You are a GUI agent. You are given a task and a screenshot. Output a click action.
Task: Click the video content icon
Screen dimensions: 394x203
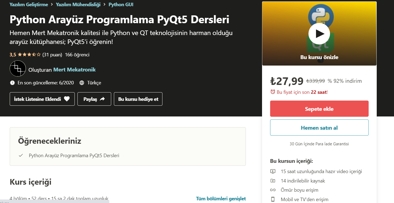tap(273, 171)
